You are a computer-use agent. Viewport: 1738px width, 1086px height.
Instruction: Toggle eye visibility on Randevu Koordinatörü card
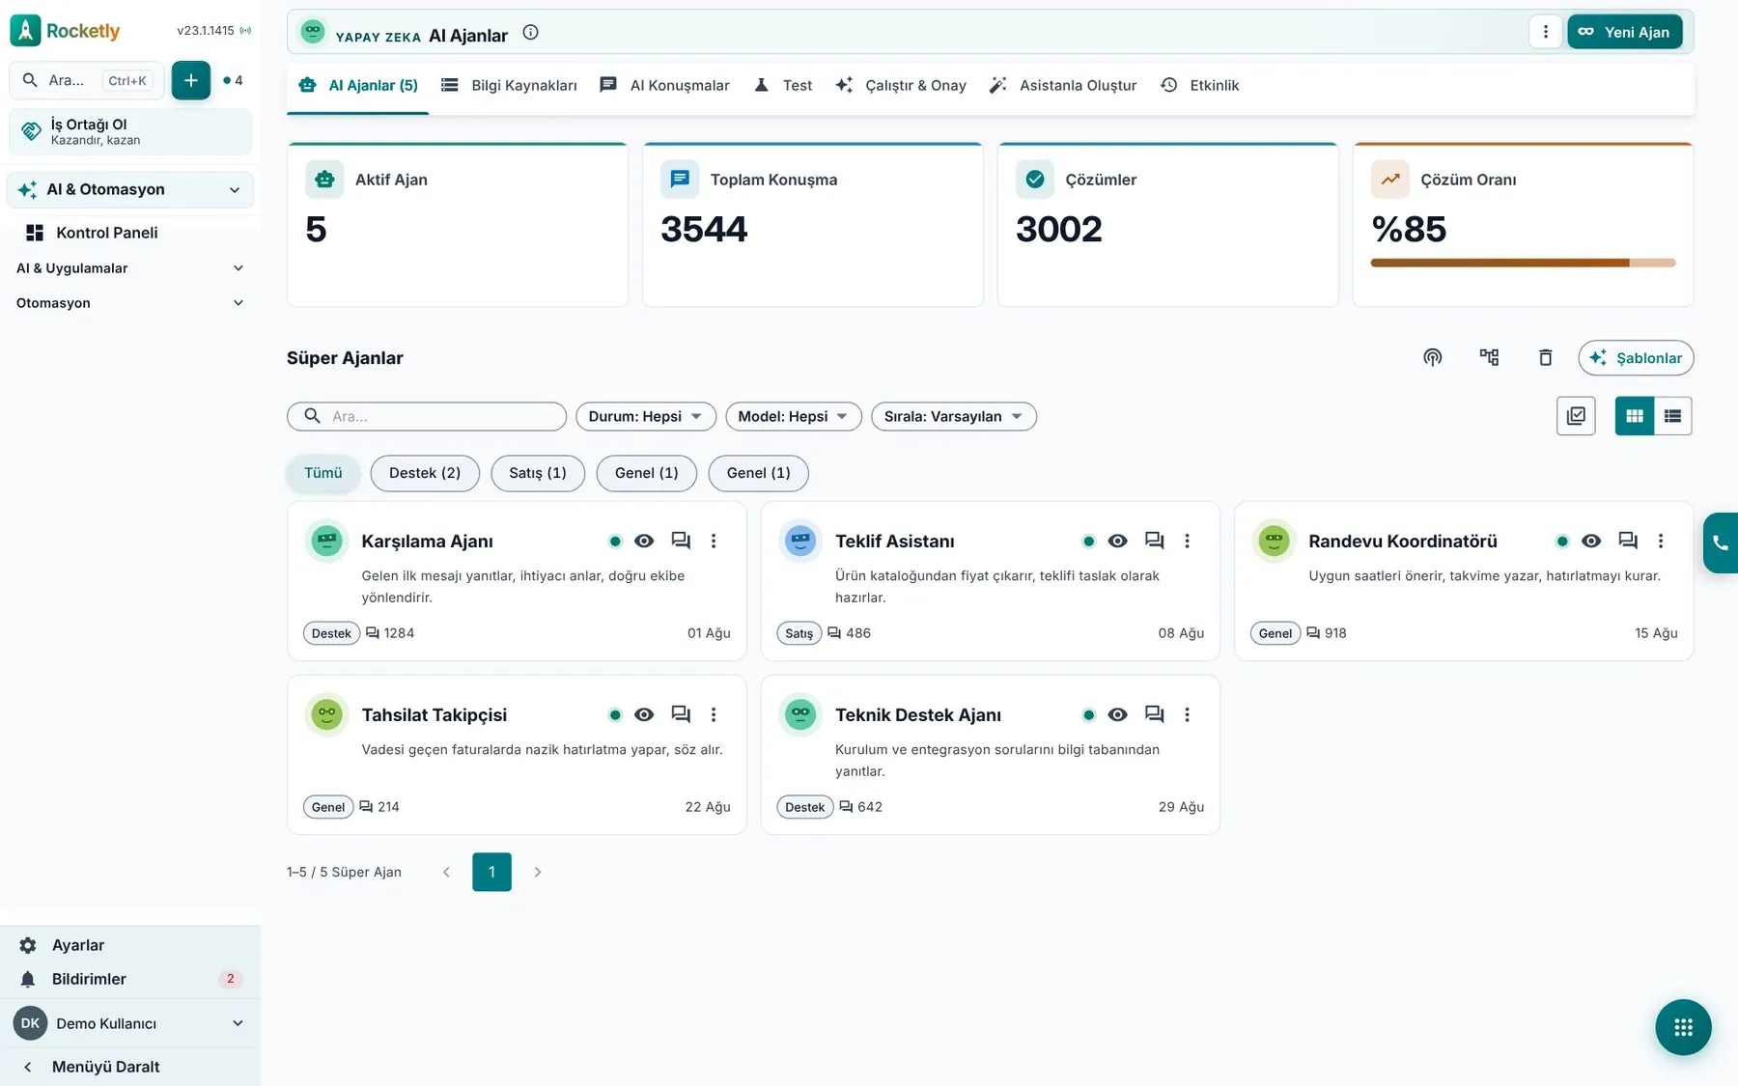pos(1591,541)
